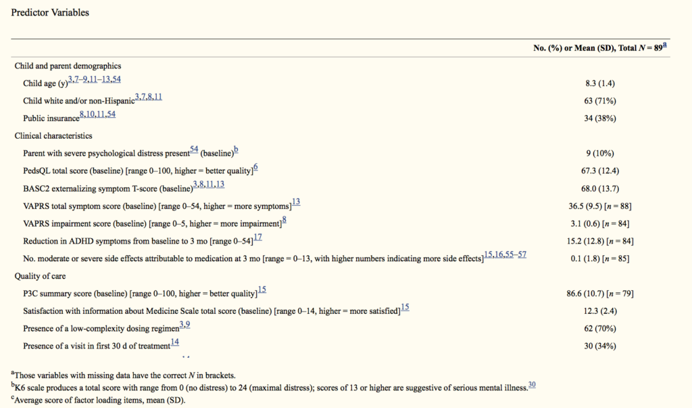Open reference 15 after Satisfaction with information row
This screenshot has width=692, height=408.
pyautogui.click(x=405, y=307)
